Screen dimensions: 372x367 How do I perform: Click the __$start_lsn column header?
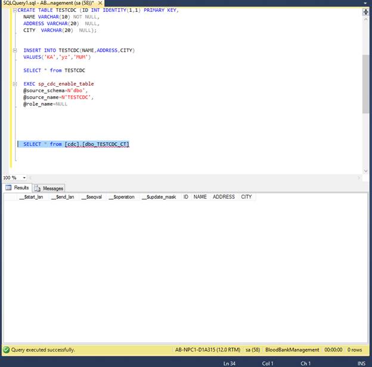(x=31, y=197)
